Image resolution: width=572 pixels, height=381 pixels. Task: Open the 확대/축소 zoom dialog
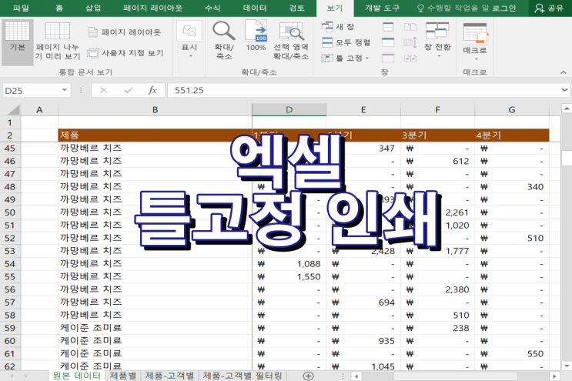click(x=224, y=40)
